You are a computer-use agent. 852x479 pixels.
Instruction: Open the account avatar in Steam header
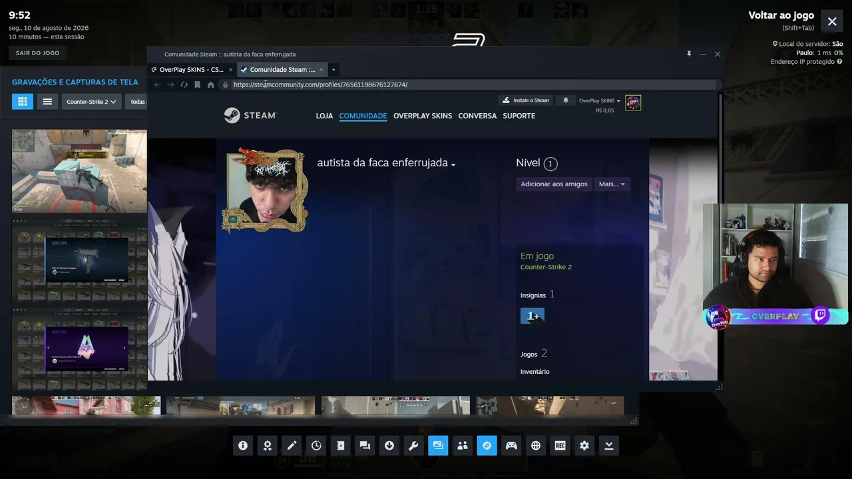(633, 102)
